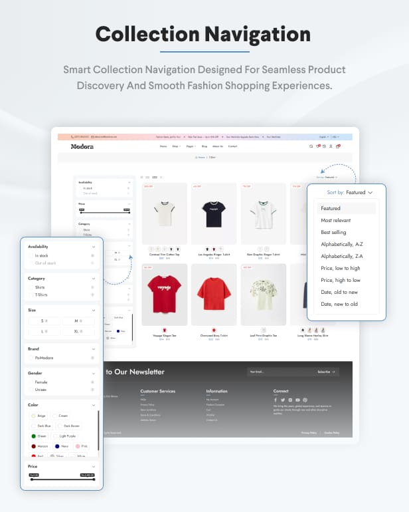Select the Navy color swatch filter
Viewport: 409px width, 512px height.
(x=62, y=446)
